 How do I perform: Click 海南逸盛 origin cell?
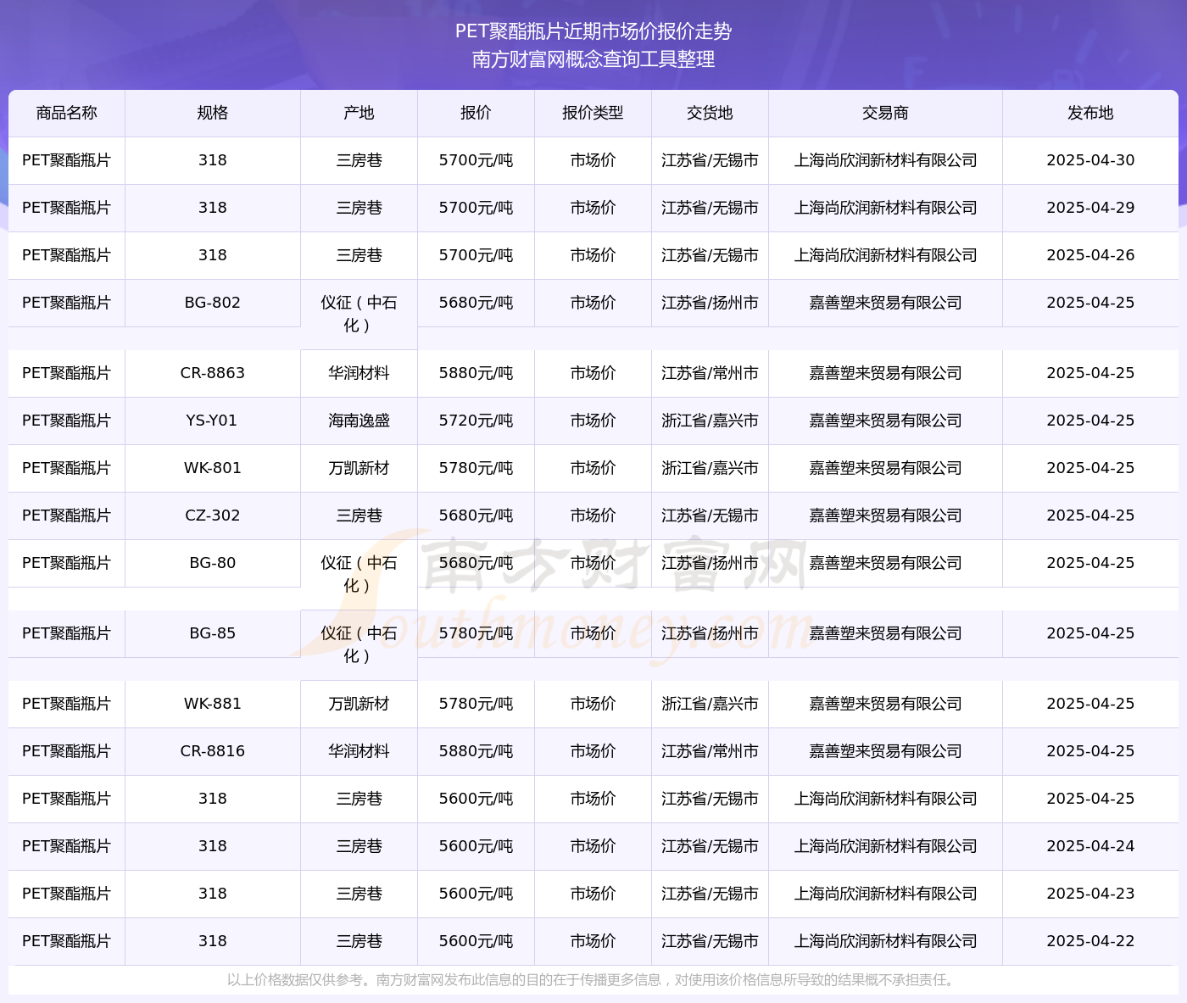pos(359,421)
